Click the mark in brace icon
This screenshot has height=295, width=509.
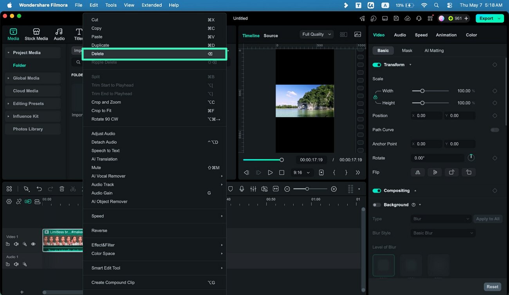[x=334, y=172]
